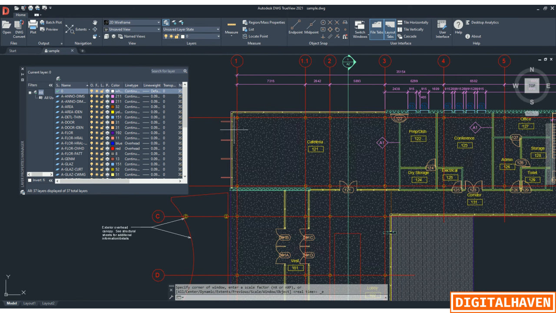Open a drawing with the Open button
556x313 pixels.
[x=7, y=27]
